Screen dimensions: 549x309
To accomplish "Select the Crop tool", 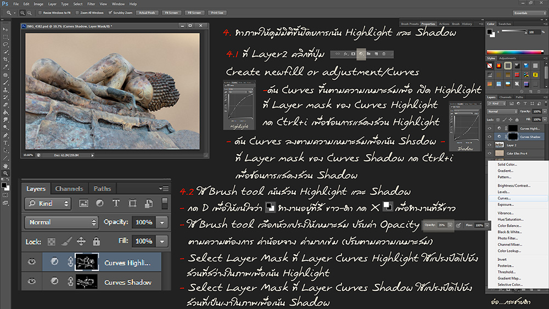I will pyautogui.click(x=5, y=59).
